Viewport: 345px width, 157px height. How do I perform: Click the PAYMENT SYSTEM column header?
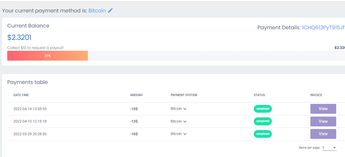pyautogui.click(x=184, y=95)
